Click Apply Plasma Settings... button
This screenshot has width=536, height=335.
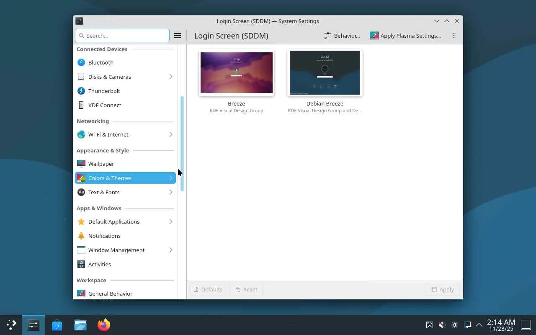click(x=405, y=36)
